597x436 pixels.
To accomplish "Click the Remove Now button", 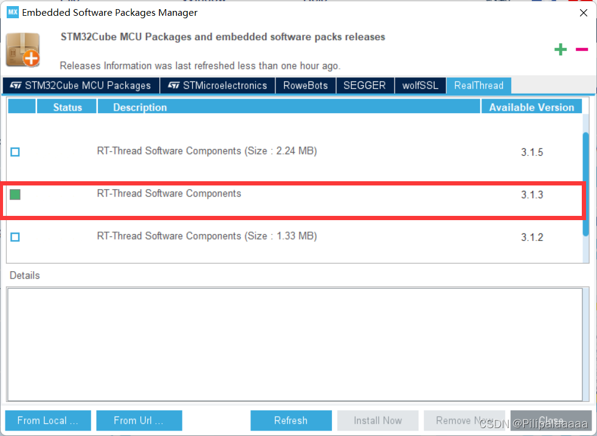I will tap(464, 420).
